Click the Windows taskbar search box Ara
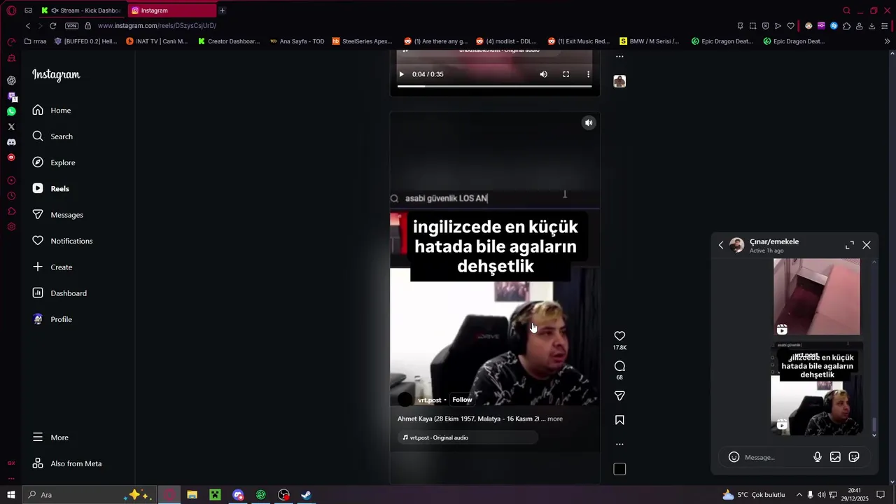The image size is (896, 504). pyautogui.click(x=89, y=495)
